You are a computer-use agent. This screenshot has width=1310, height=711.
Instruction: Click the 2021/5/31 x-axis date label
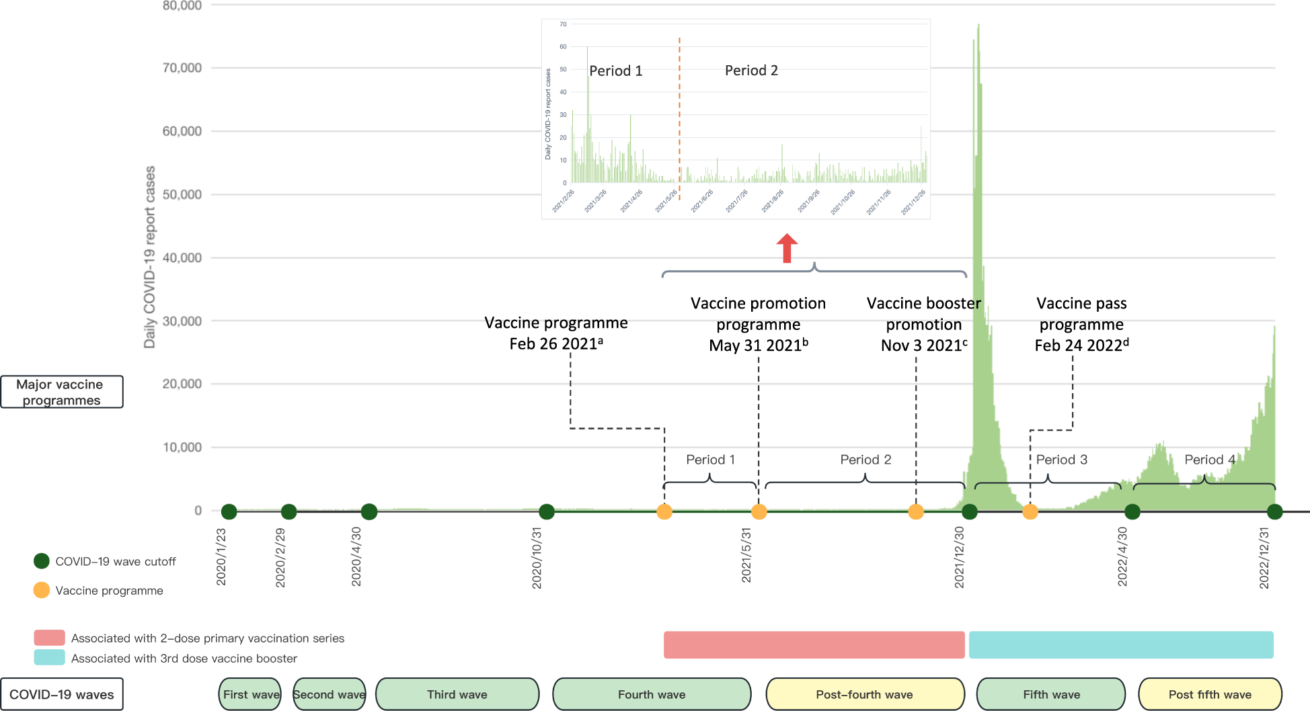click(746, 554)
